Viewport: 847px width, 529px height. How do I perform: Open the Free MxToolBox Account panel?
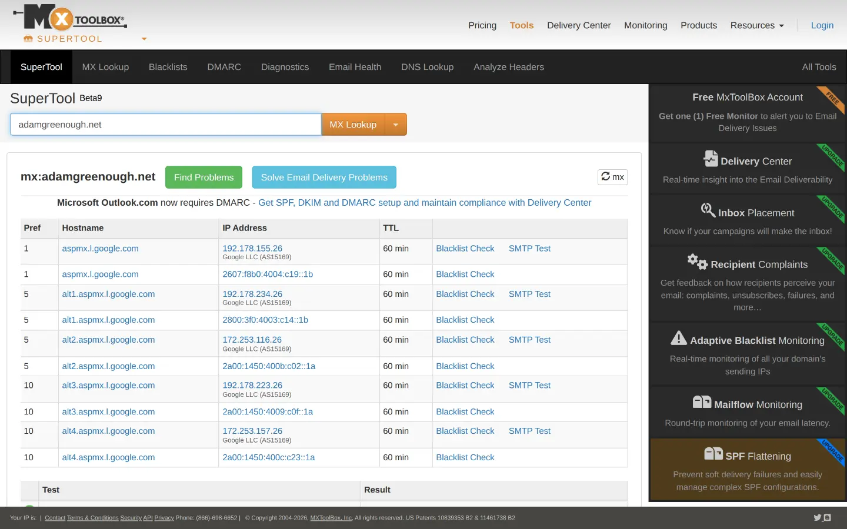748,113
